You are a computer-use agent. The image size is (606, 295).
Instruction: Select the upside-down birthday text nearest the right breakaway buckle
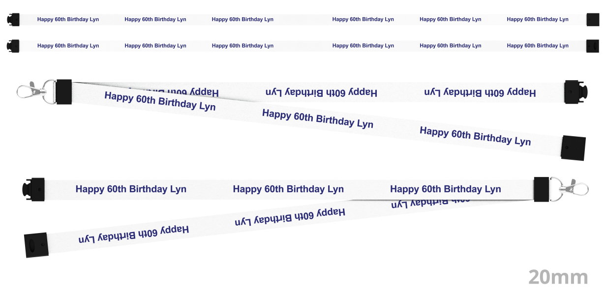[480, 92]
